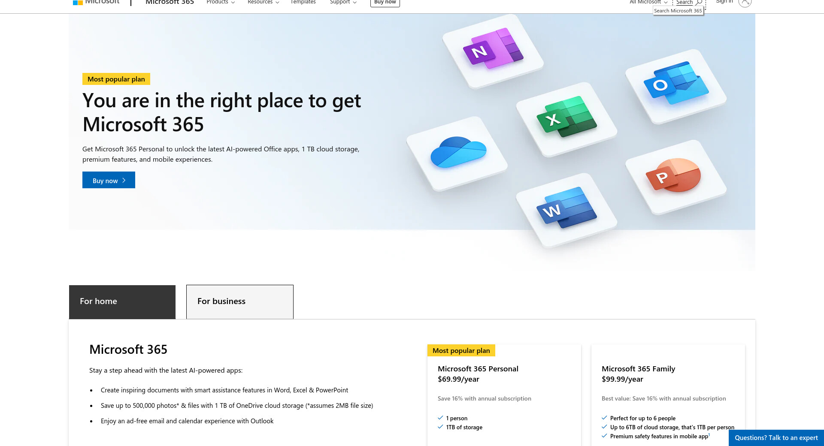Open Questions? Talk to an expert chat

(776, 438)
